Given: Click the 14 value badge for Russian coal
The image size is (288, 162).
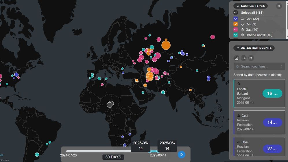Looking at the screenshot, I should coord(272,122).
